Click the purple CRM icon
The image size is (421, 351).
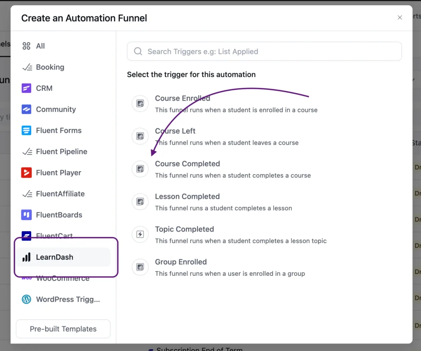pos(26,88)
